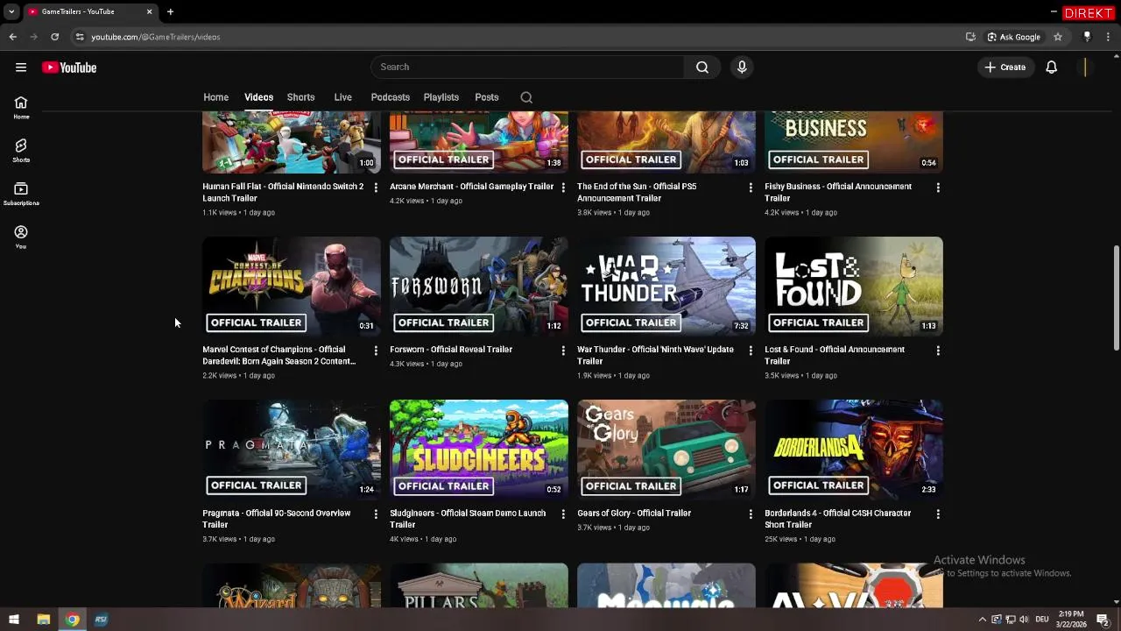This screenshot has height=631, width=1121.
Task: Open more options for Pragmata video
Action: click(376, 514)
